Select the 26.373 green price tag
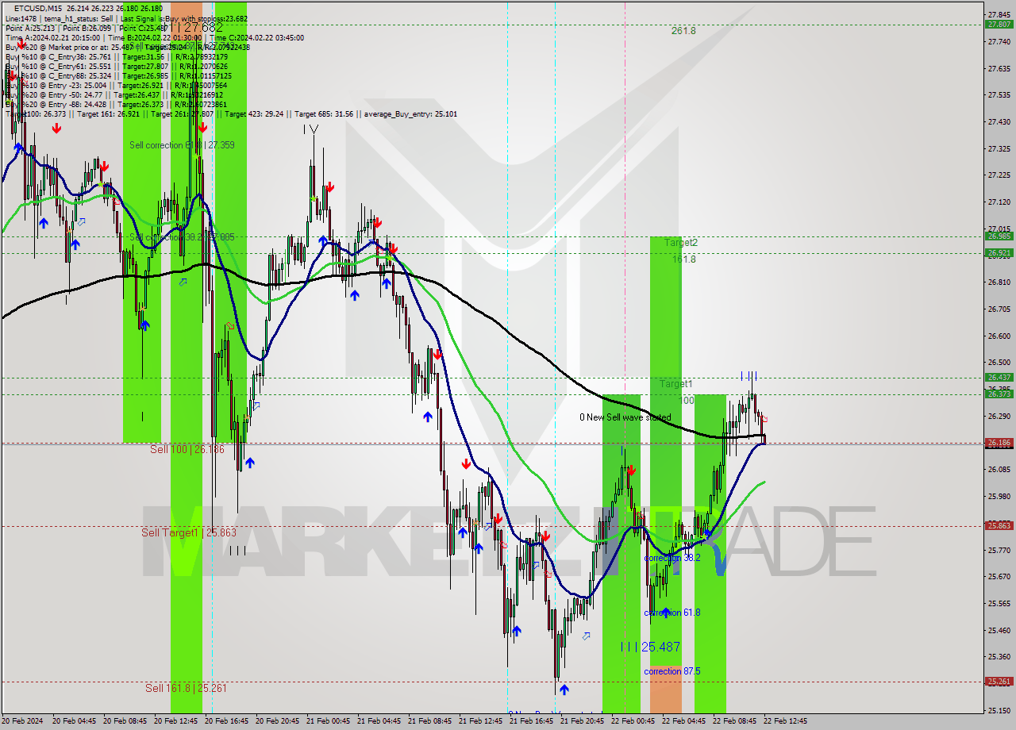This screenshot has width=1016, height=730. coord(999,394)
